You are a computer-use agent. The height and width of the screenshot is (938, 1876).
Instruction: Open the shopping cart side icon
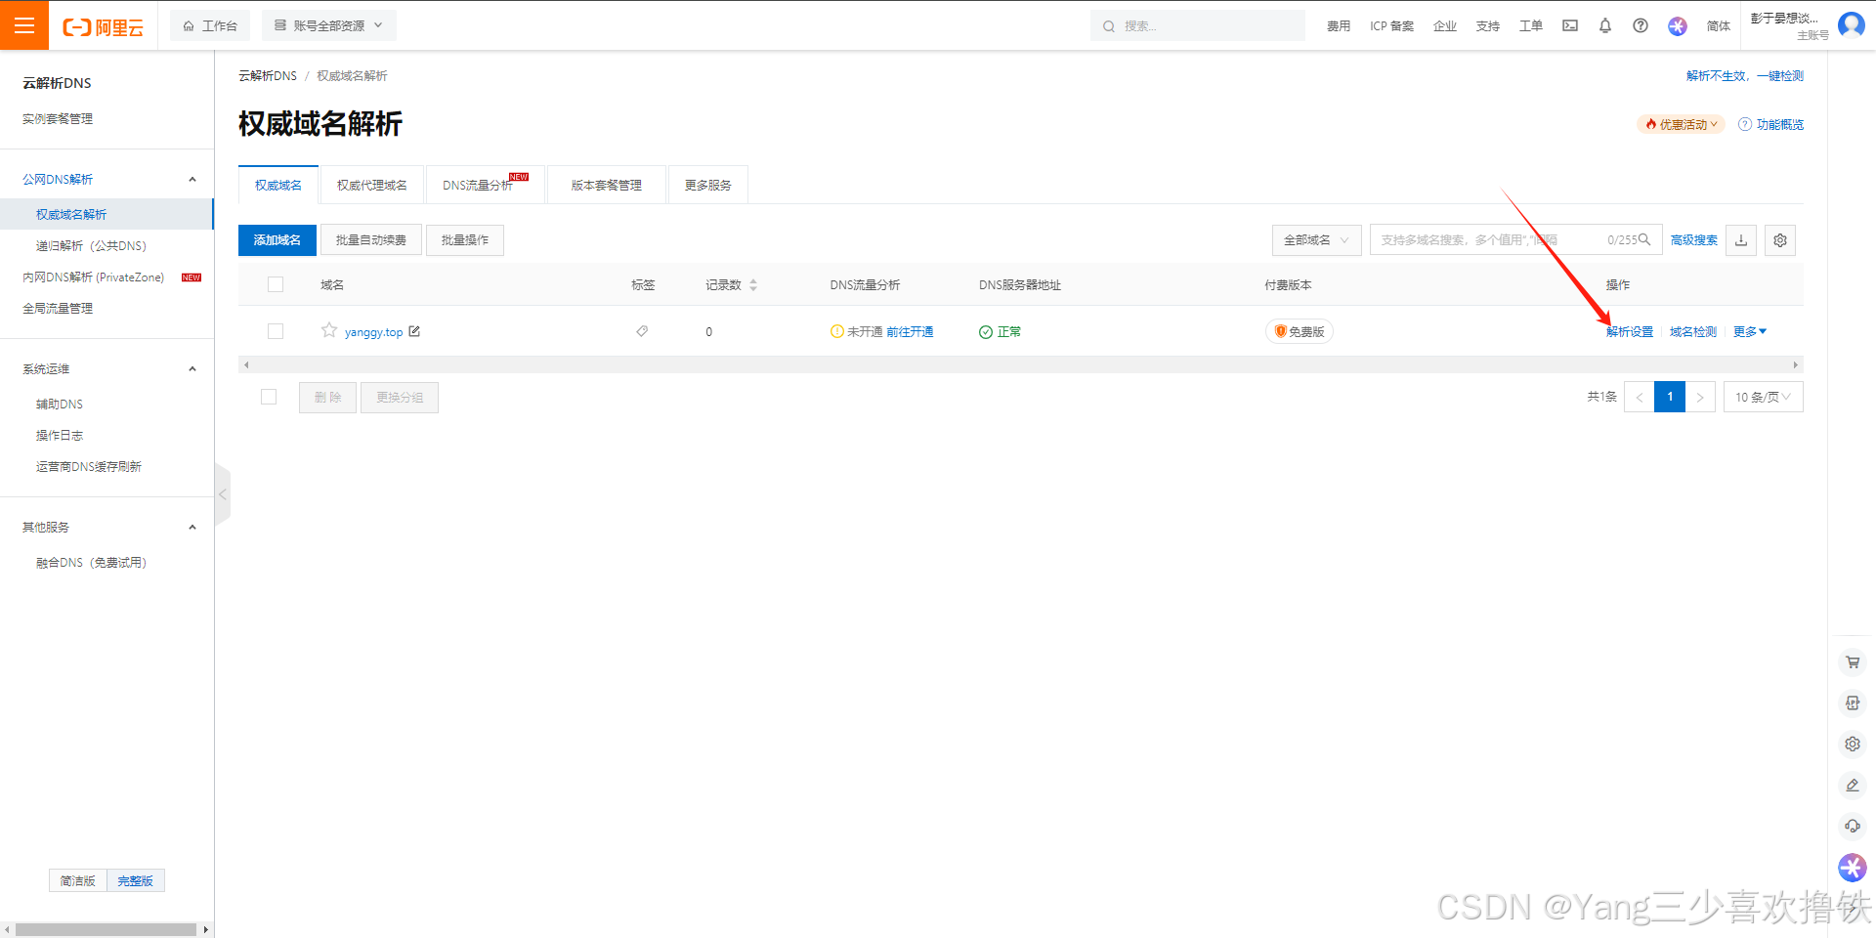tap(1853, 662)
